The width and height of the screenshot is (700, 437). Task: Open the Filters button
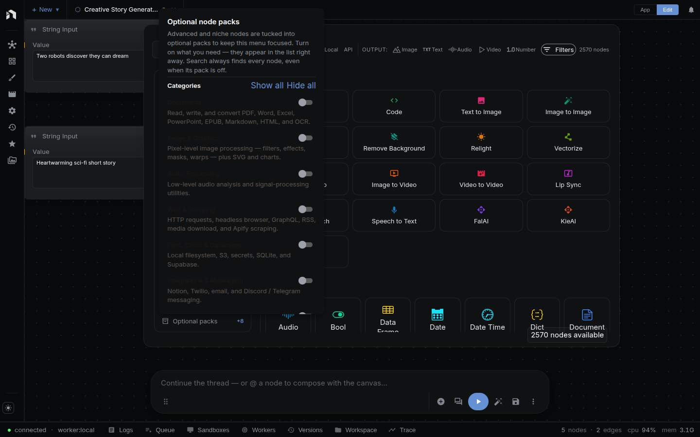(x=559, y=50)
